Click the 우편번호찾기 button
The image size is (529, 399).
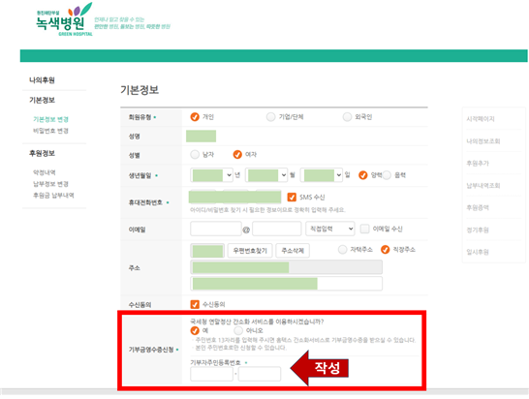point(250,251)
